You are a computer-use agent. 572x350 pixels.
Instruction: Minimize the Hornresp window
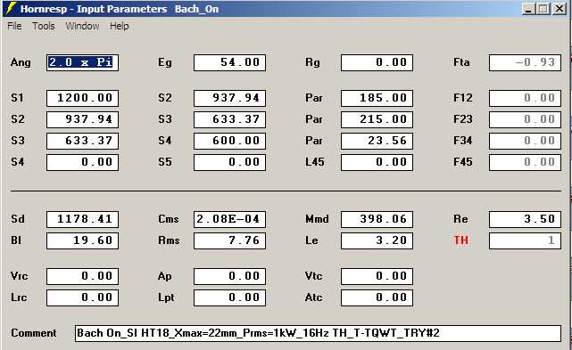[x=528, y=9]
